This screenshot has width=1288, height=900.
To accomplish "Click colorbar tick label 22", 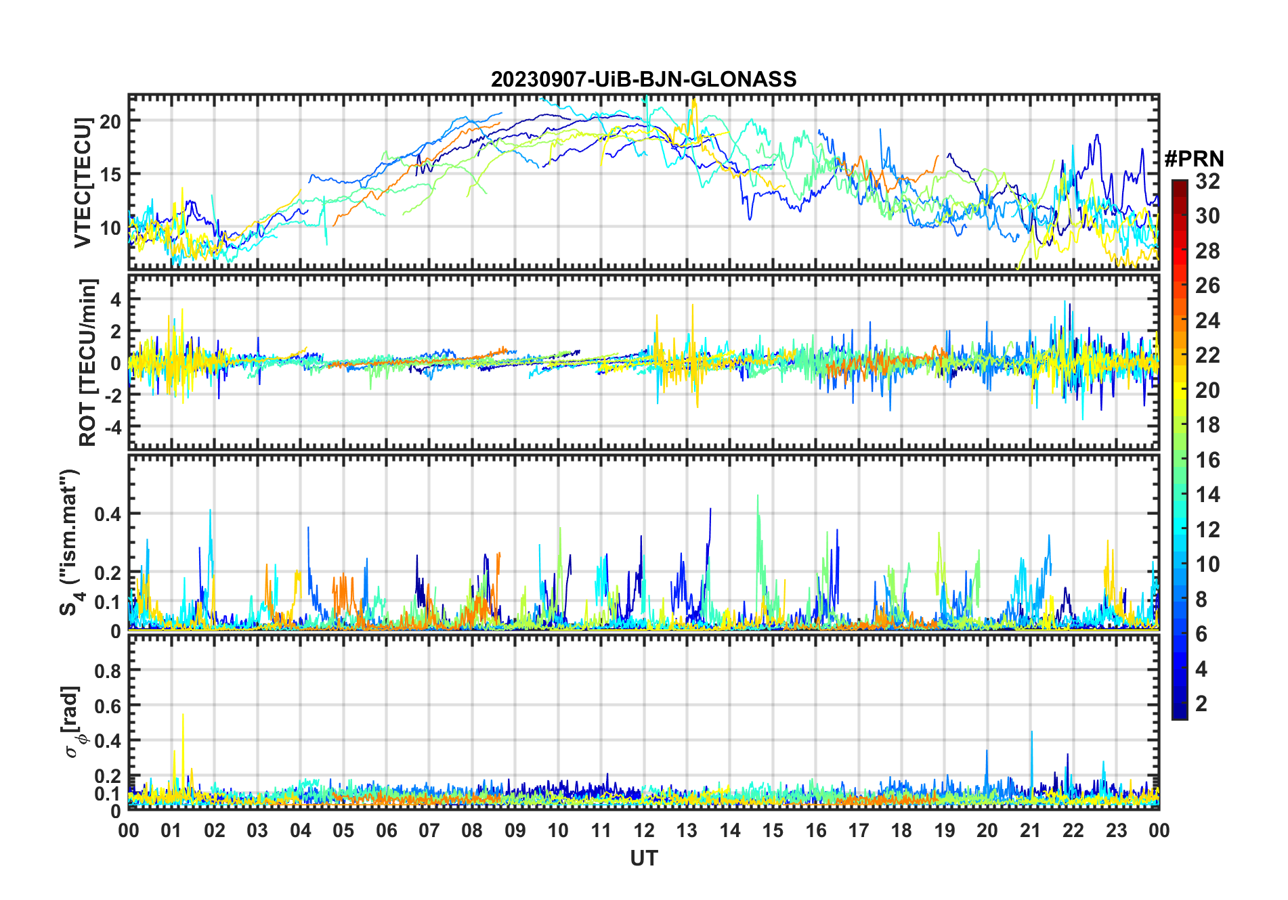I will (x=1207, y=355).
